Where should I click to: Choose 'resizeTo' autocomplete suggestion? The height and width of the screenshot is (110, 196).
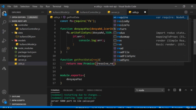click(x=150, y=25)
